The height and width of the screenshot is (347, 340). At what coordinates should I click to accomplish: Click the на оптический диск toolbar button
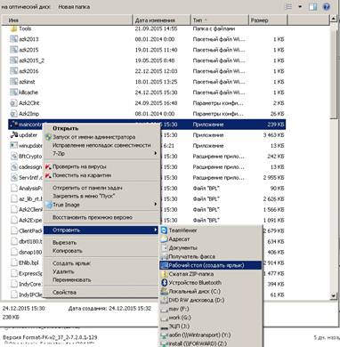25,6
